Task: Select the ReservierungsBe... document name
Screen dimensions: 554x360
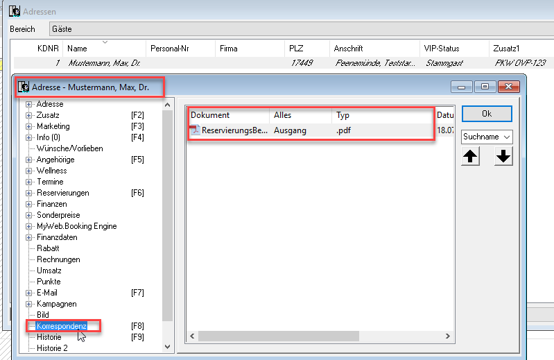Action: tap(234, 130)
